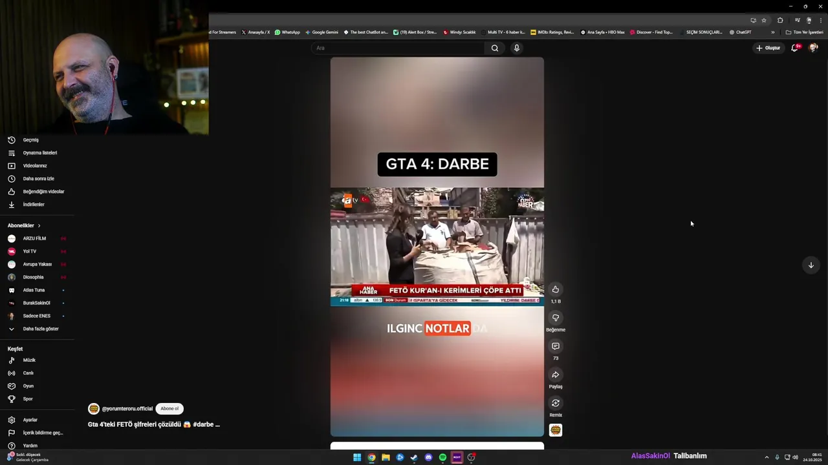Open Sadece ENES channel

pyautogui.click(x=37, y=316)
